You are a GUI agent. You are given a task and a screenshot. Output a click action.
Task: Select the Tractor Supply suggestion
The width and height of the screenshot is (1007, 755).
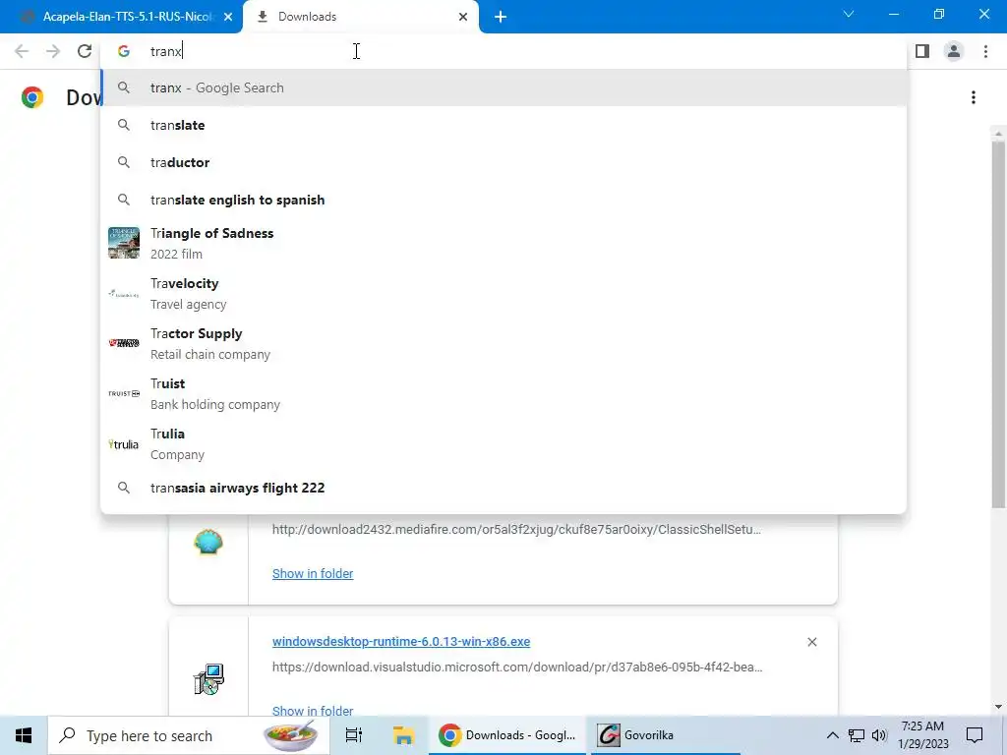coord(504,343)
